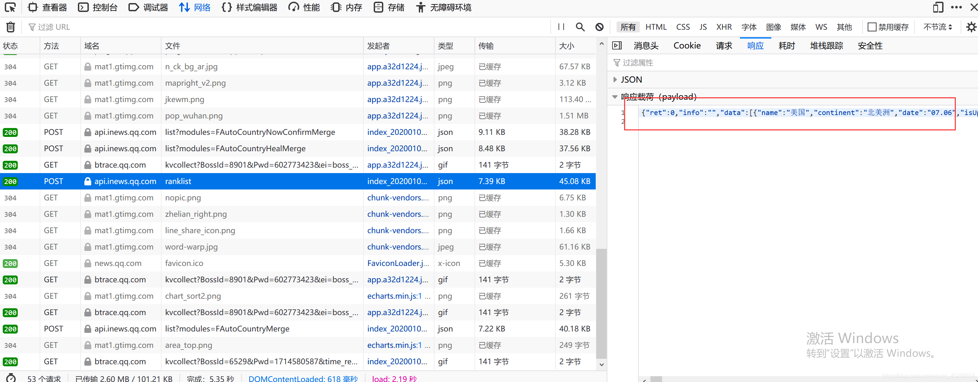Click the request list scroll-down arrow
This screenshot has width=978, height=382.
point(601,365)
